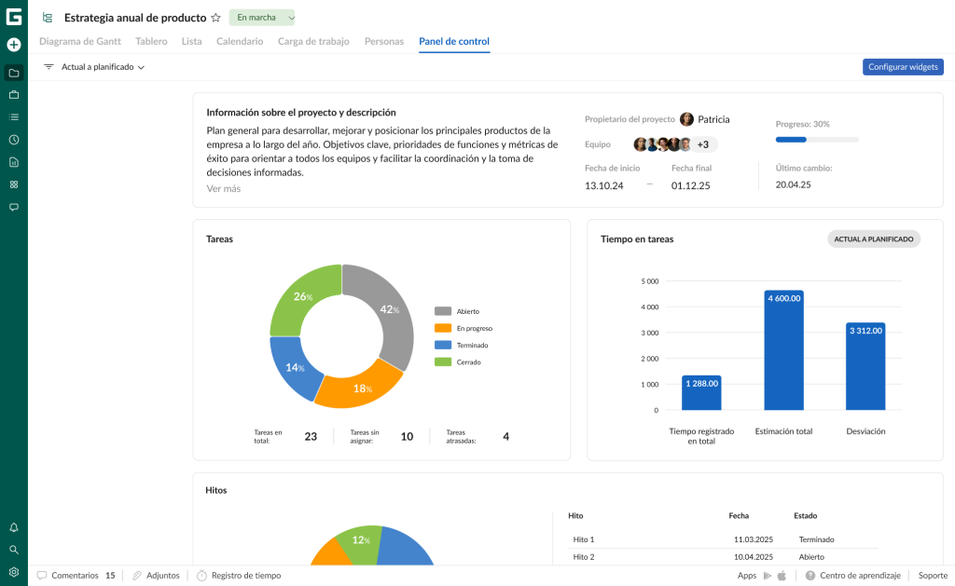
Task: Click the attachments paperclip icon
Action: [x=137, y=575]
